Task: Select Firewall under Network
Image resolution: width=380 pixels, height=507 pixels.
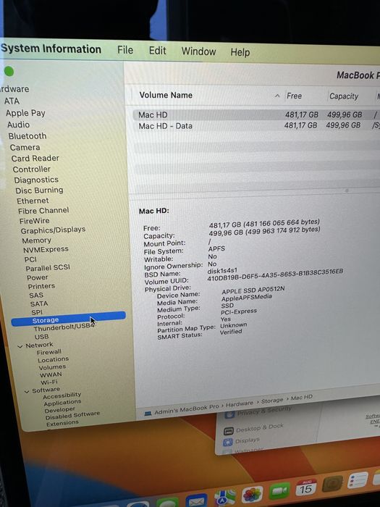Action: click(48, 352)
